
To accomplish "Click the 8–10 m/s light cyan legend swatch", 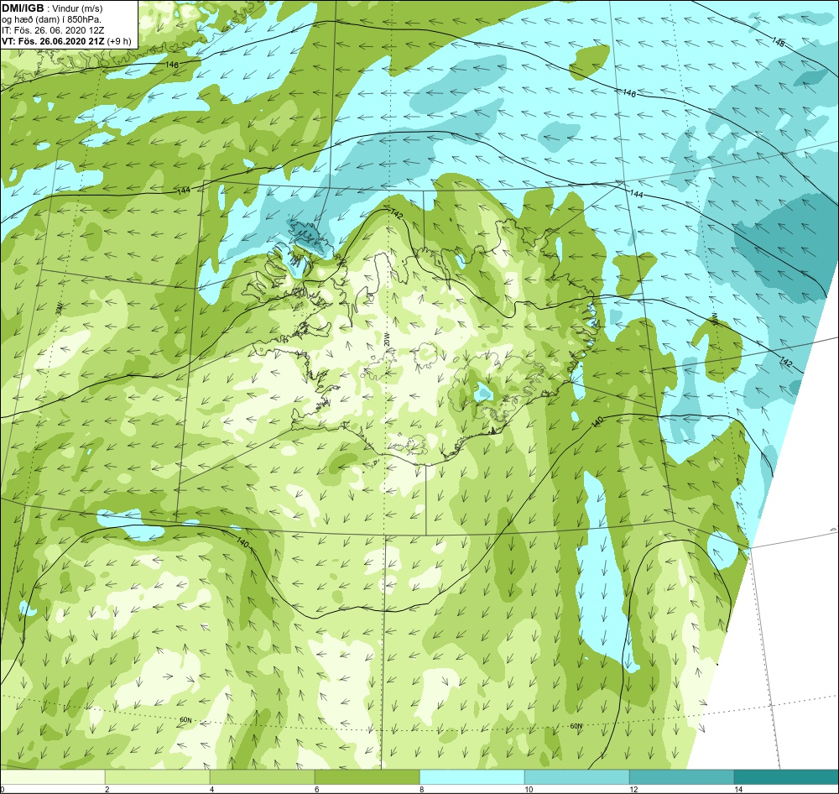I will 472,776.
